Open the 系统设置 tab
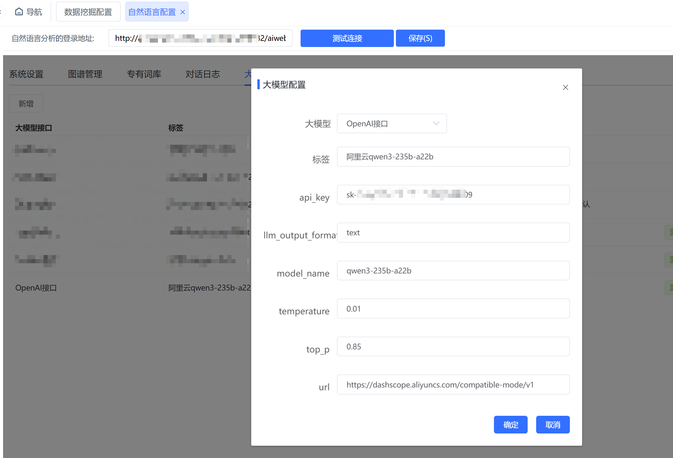Image resolution: width=673 pixels, height=458 pixels. click(x=26, y=74)
